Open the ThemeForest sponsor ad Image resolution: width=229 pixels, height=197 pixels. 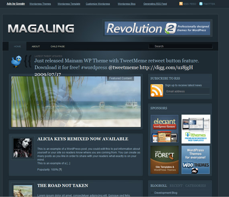[x=165, y=160]
